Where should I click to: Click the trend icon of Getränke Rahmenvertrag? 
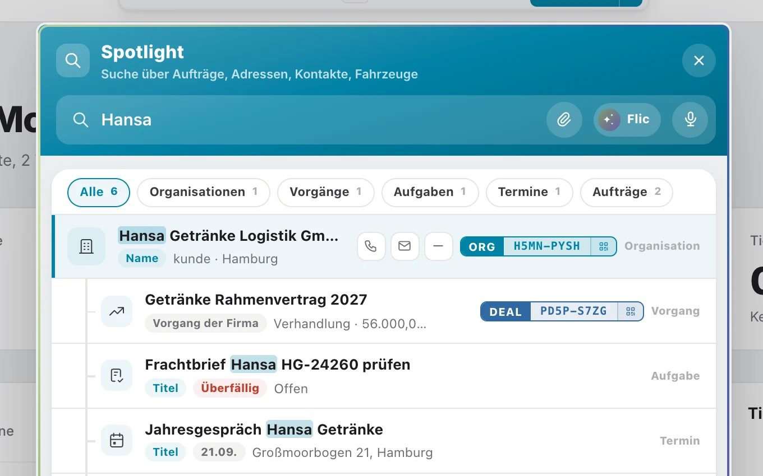click(117, 311)
